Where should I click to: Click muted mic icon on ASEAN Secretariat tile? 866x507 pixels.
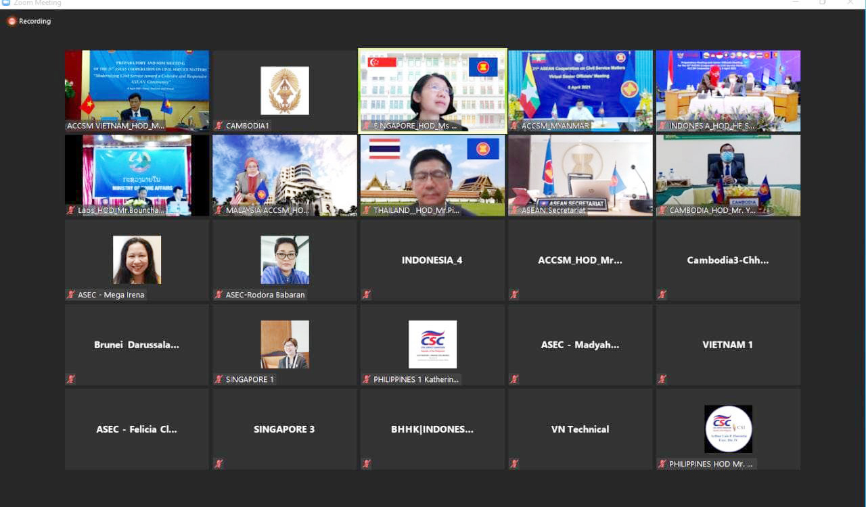[x=514, y=210]
